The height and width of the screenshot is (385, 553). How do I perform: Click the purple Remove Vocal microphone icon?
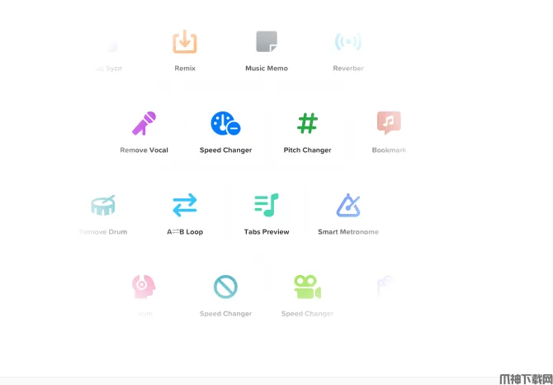(x=144, y=123)
